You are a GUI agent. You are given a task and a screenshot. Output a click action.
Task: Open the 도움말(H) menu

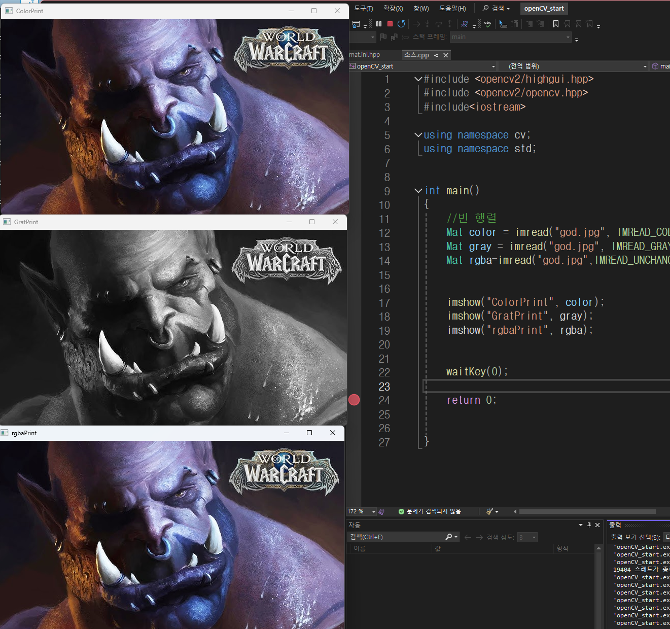click(452, 8)
